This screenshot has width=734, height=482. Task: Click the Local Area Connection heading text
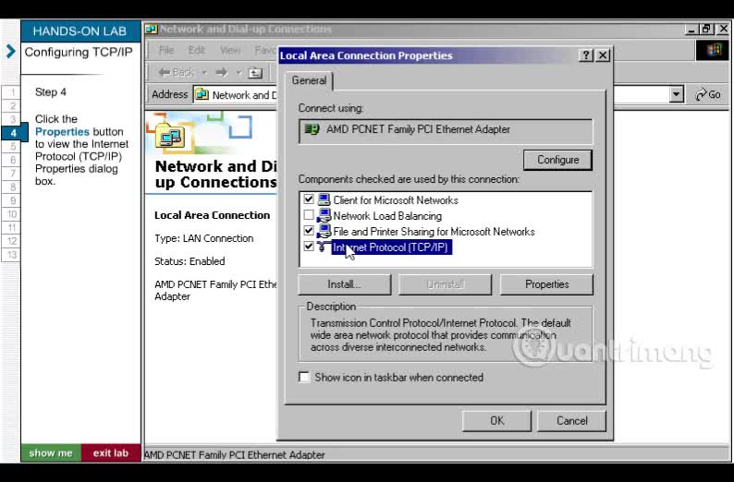(x=212, y=215)
